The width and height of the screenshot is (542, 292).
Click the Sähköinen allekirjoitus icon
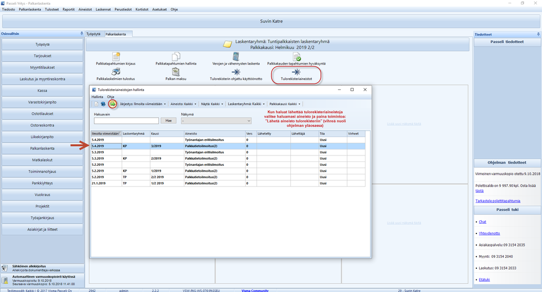(5, 268)
